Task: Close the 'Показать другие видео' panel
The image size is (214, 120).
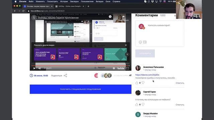Action: (x=126, y=45)
